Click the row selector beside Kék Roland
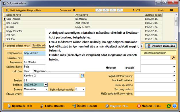This screenshot has height=112, width=180. point(5,23)
